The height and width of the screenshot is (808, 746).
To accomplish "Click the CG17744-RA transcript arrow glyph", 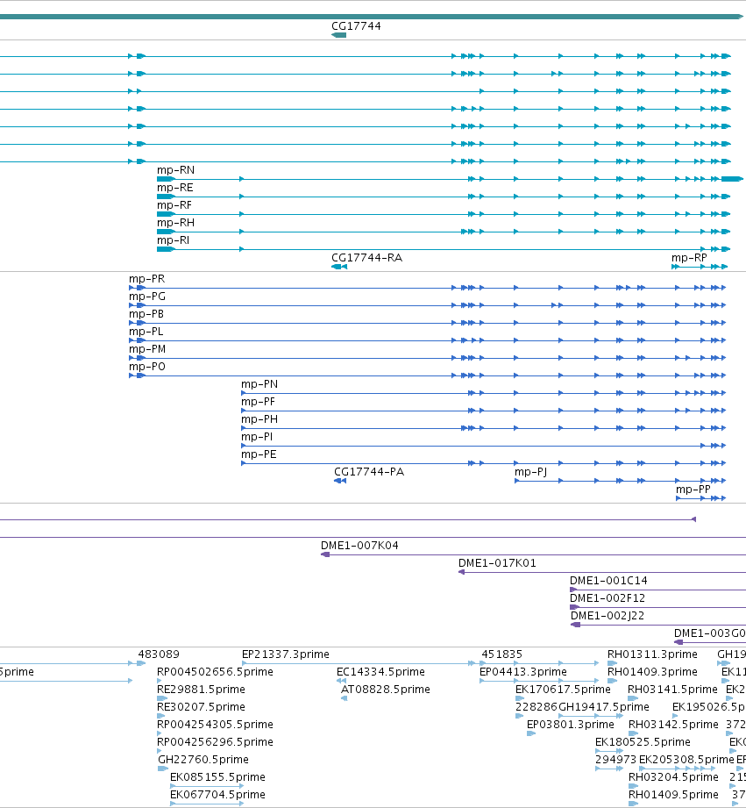I will tap(339, 267).
